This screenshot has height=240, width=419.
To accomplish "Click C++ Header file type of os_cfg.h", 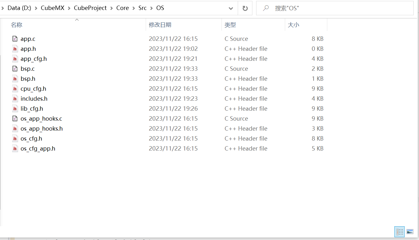I will (x=246, y=138).
